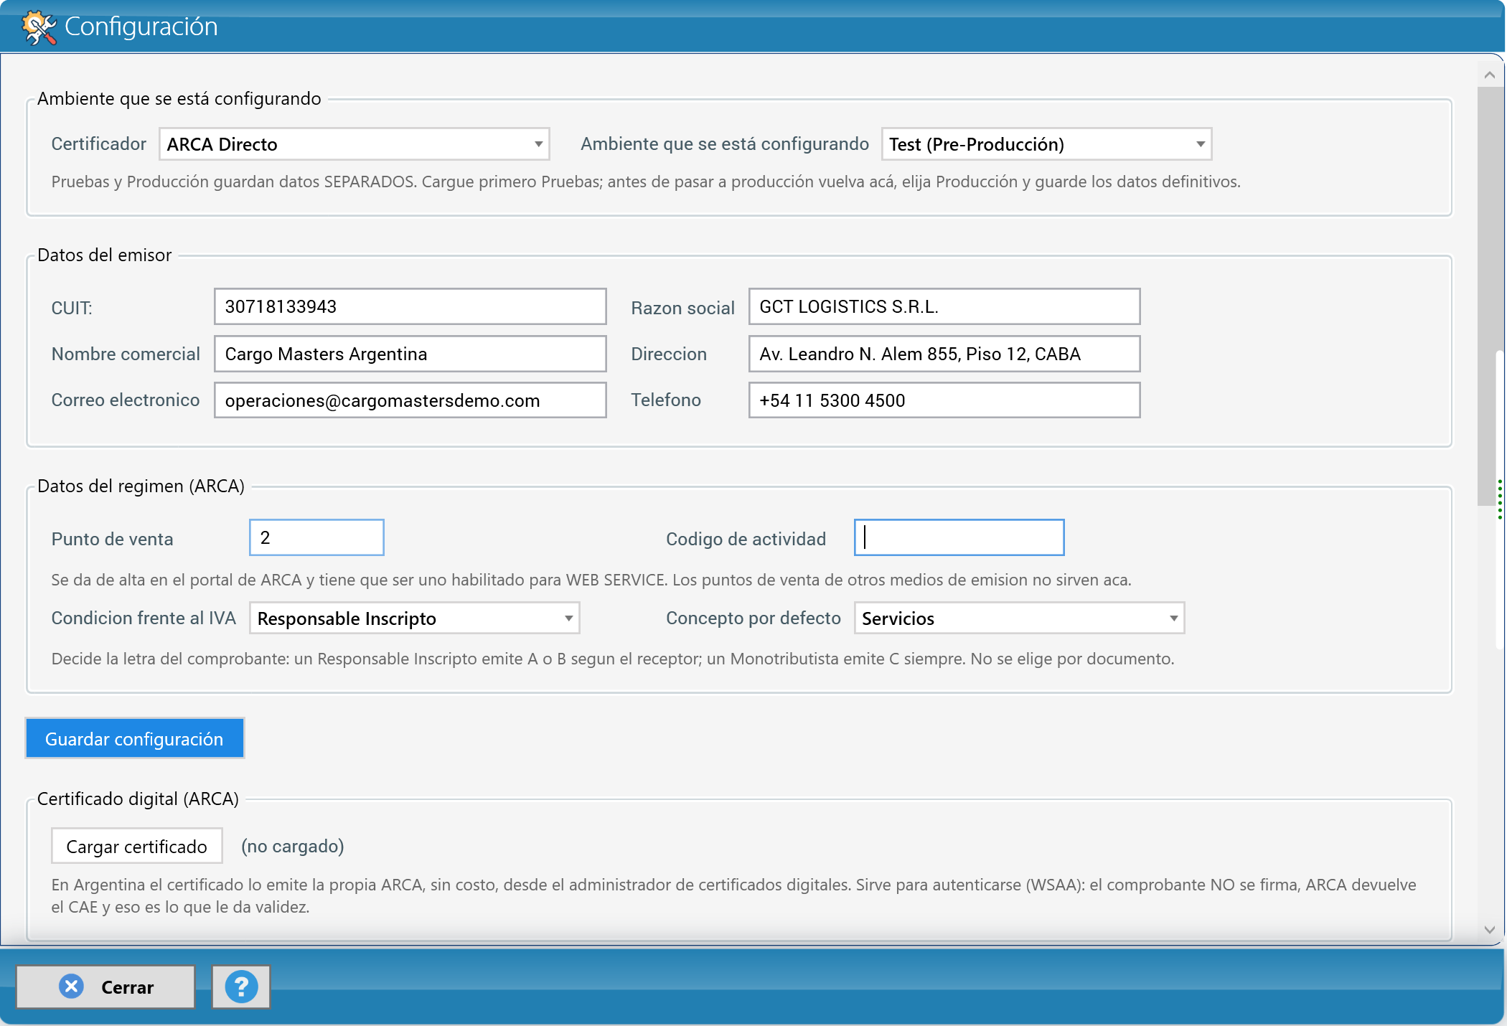1507x1026 pixels.
Task: Click the scrollbar down arrow
Action: click(1490, 930)
